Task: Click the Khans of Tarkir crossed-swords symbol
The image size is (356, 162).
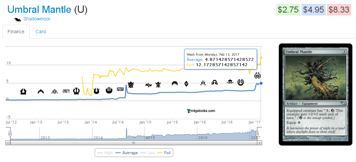Action: point(131,85)
